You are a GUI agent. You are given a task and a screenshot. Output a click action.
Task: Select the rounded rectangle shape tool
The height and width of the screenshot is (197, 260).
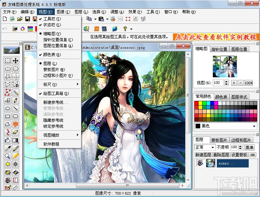tap(16, 116)
